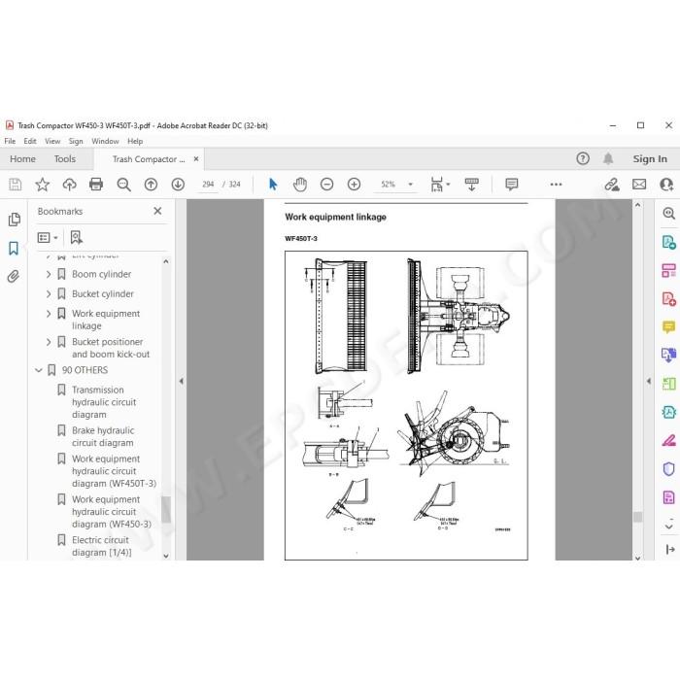Go to the previous page arrow

coord(151,185)
